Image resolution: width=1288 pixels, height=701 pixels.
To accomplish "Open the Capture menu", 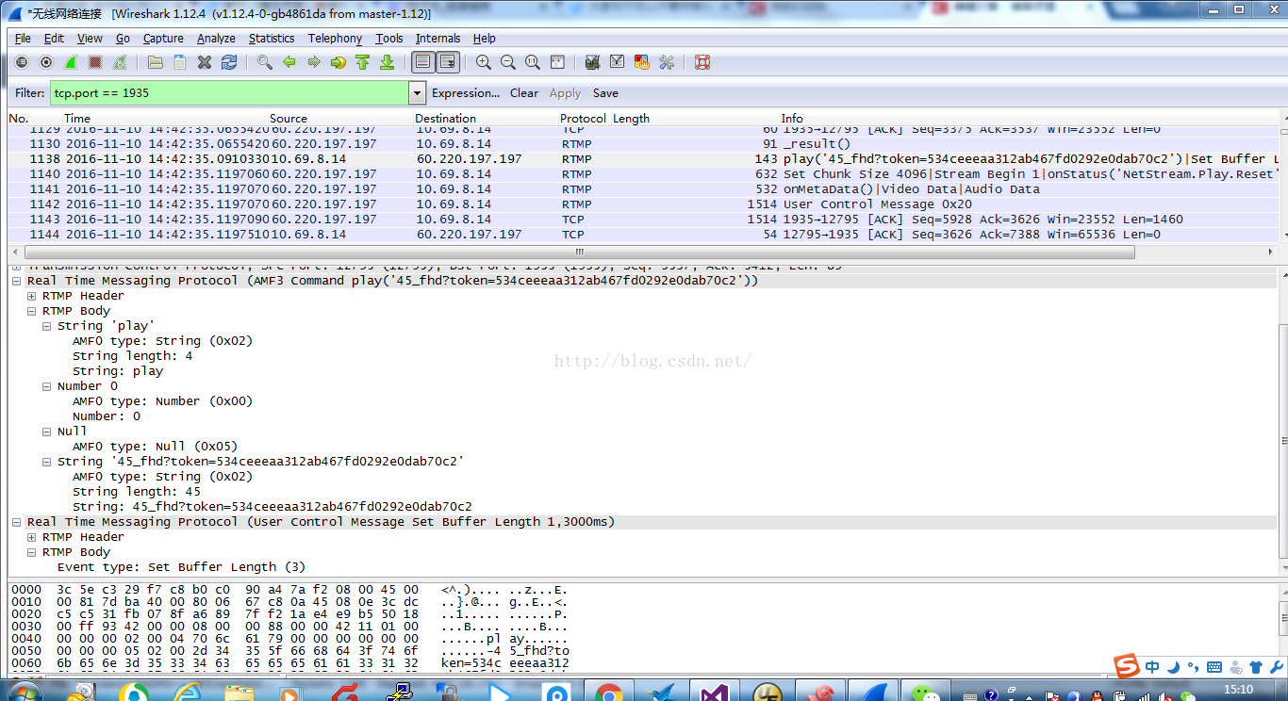I will [x=163, y=39].
